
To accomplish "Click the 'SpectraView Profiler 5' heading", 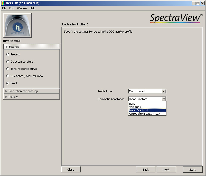I will [75, 24].
